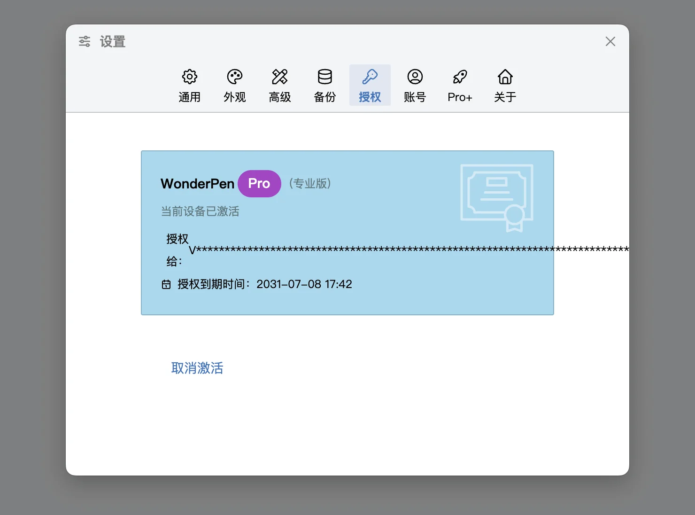Click the 取消激活 deactivate link
The height and width of the screenshot is (515, 695).
coord(197,368)
